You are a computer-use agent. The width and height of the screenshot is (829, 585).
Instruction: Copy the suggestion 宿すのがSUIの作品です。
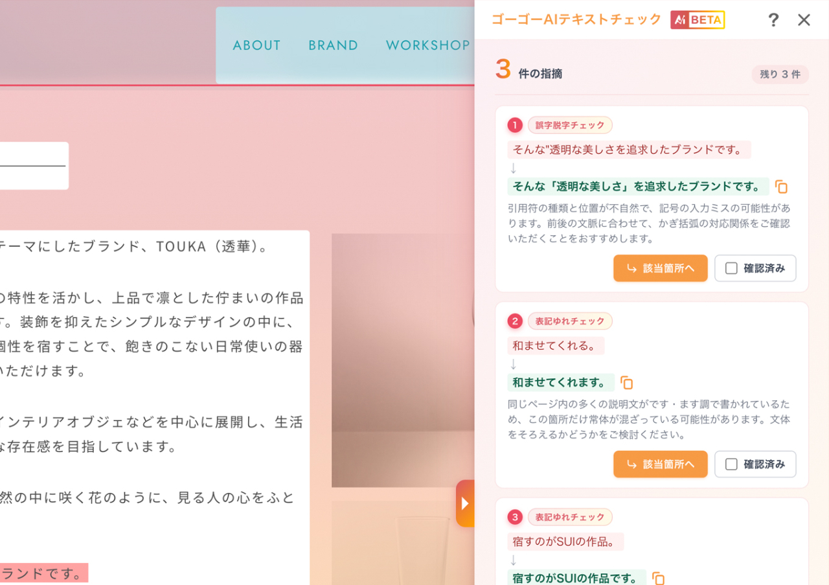pos(658,579)
